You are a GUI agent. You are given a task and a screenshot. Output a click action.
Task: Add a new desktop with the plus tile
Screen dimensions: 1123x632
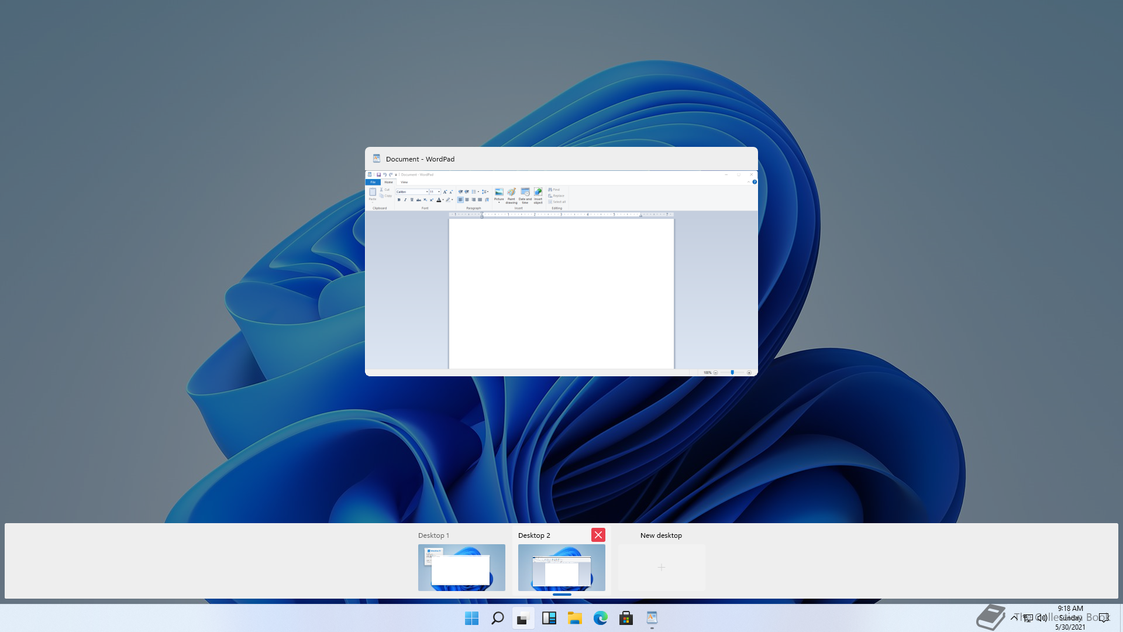(662, 567)
